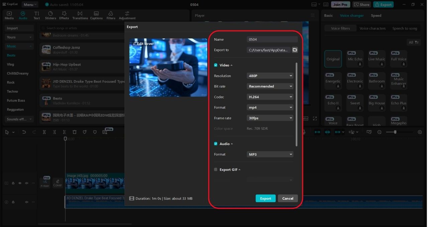Expand the Sounds effects category in sidebar

click(19, 119)
